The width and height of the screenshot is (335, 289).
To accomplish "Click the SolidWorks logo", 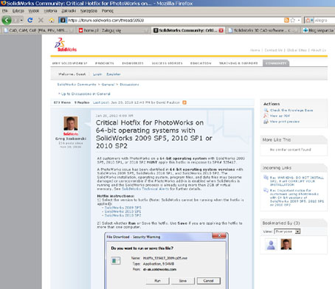I will point(66,45).
